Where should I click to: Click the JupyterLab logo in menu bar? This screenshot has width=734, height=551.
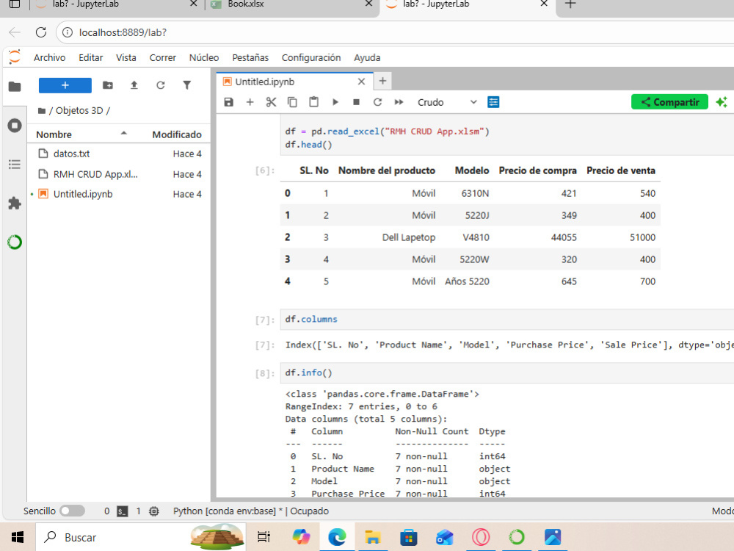click(15, 57)
